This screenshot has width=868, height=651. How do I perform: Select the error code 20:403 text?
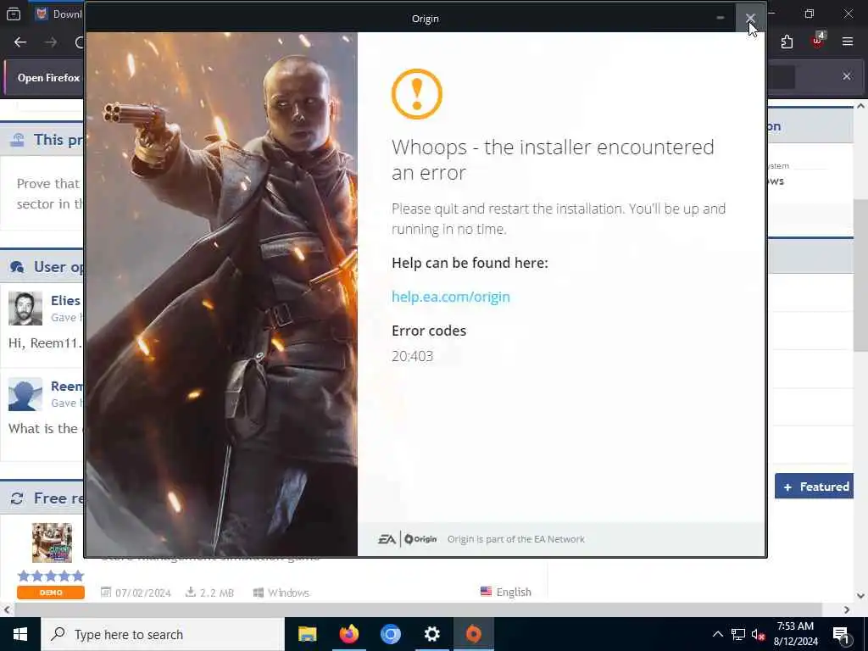[x=413, y=356]
